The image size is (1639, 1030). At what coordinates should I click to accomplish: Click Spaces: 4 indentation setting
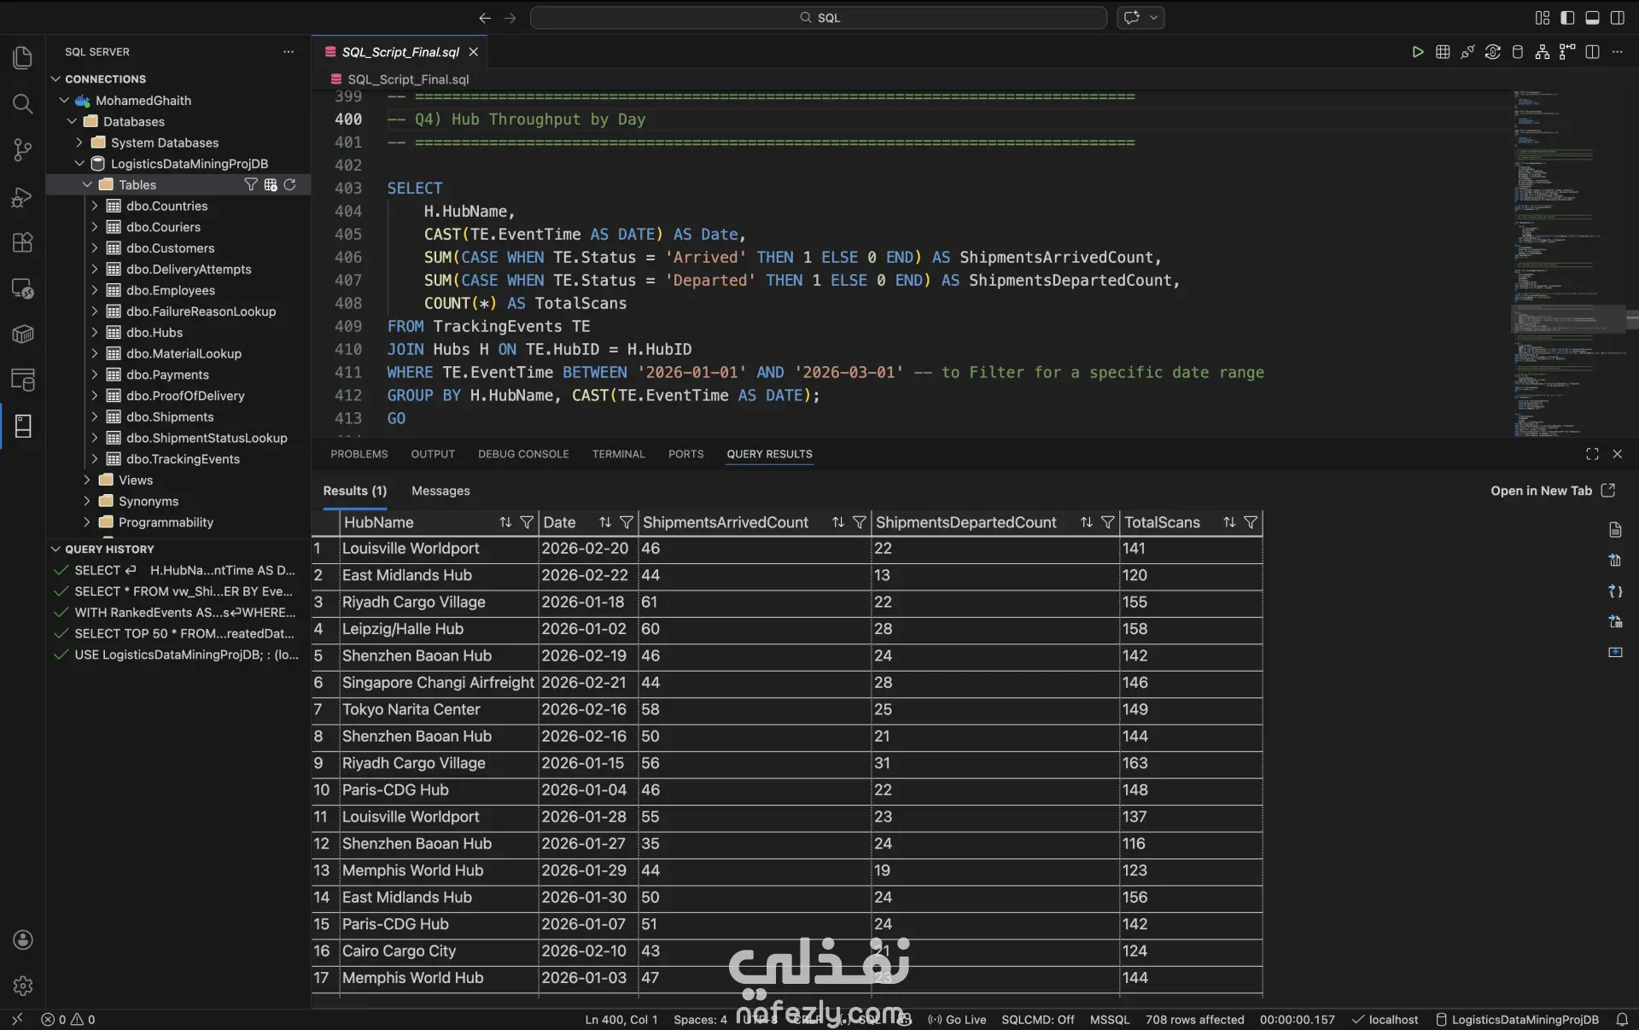(700, 1019)
